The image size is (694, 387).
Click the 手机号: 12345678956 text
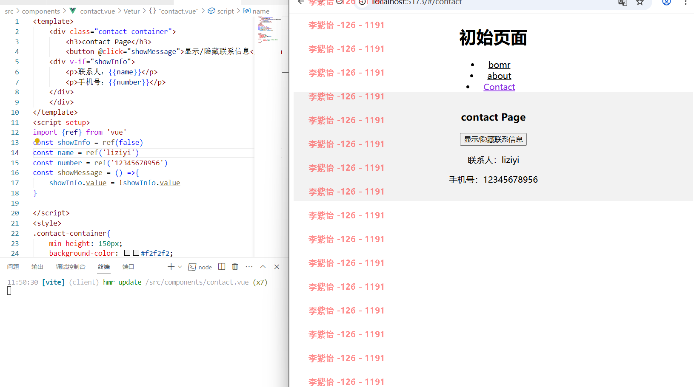tap(493, 180)
